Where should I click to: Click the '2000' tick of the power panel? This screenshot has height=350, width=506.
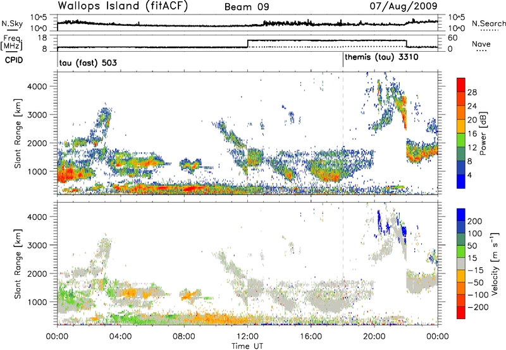tap(37, 143)
